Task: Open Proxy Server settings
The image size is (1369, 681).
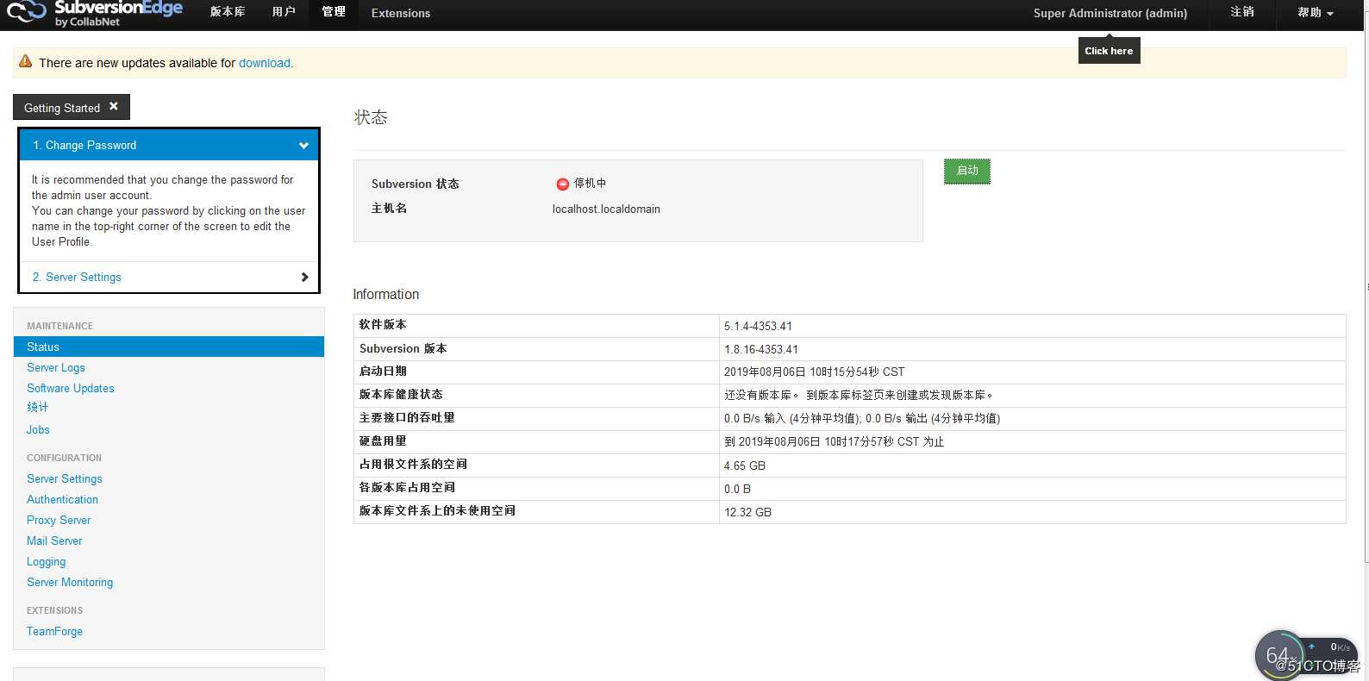Action: click(59, 520)
